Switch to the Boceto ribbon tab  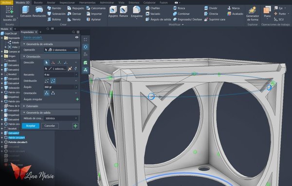[x=38, y=2]
